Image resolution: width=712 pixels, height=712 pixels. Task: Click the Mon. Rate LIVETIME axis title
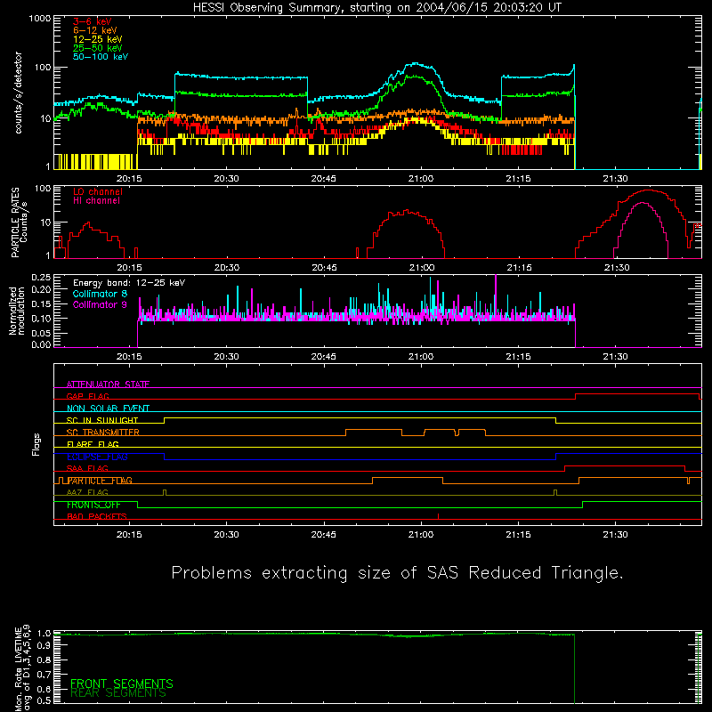click(x=21, y=667)
